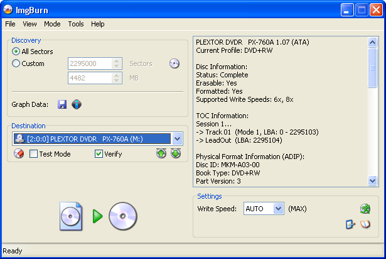Click the 'Ready' status bar text
The image size is (386, 259).
(13, 251)
